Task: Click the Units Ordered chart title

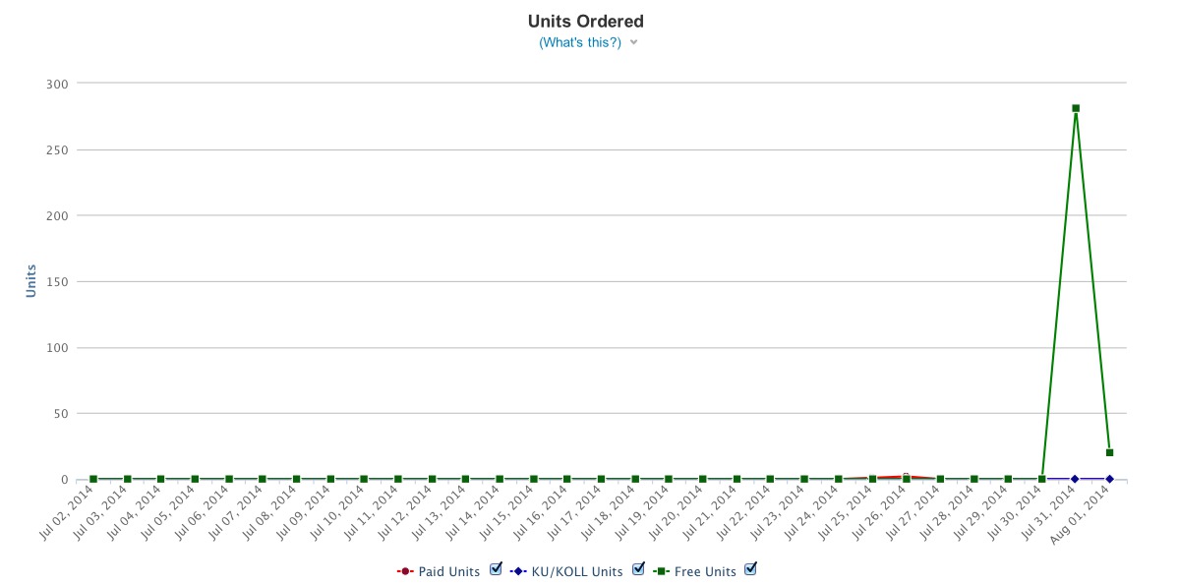Action: coord(585,21)
